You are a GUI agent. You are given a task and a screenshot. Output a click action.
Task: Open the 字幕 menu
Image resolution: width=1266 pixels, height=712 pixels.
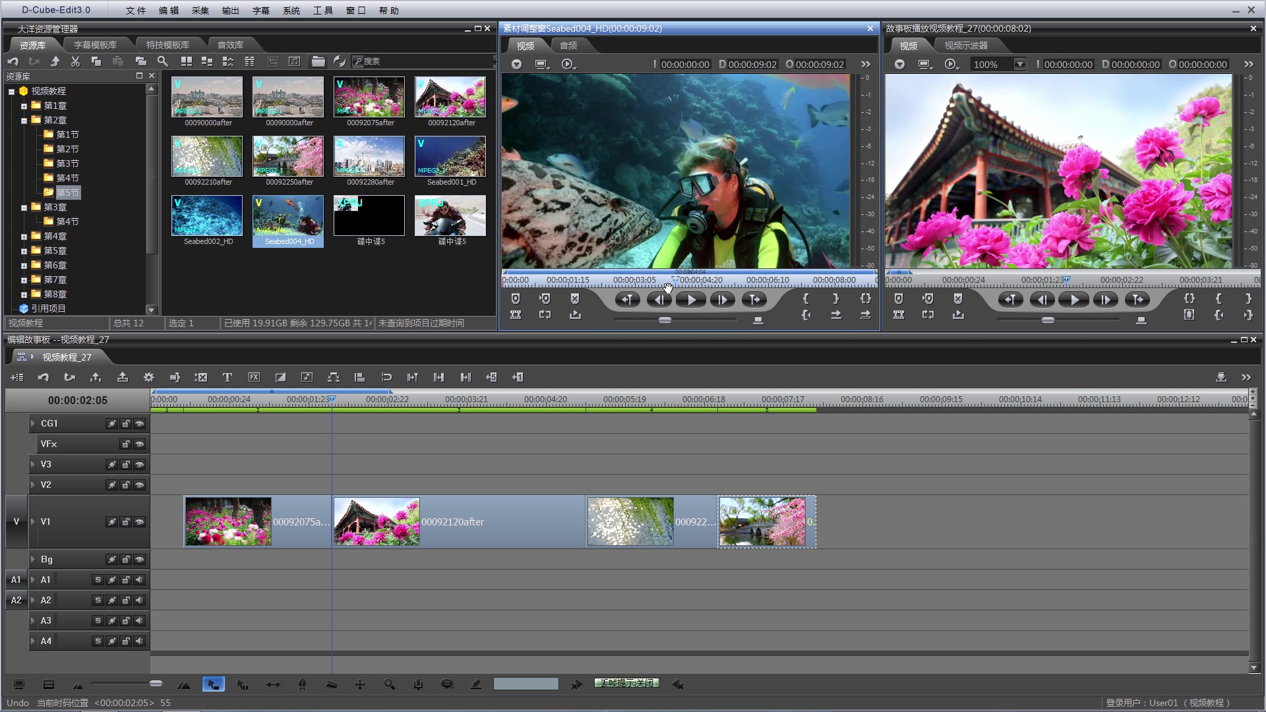(261, 11)
